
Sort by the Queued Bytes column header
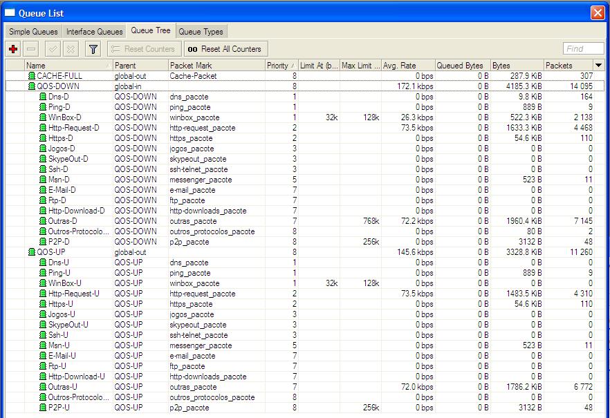coord(463,65)
